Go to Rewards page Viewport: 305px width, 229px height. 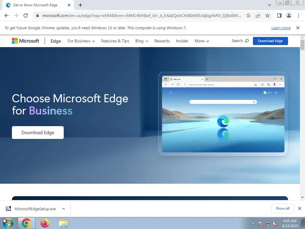point(162,41)
